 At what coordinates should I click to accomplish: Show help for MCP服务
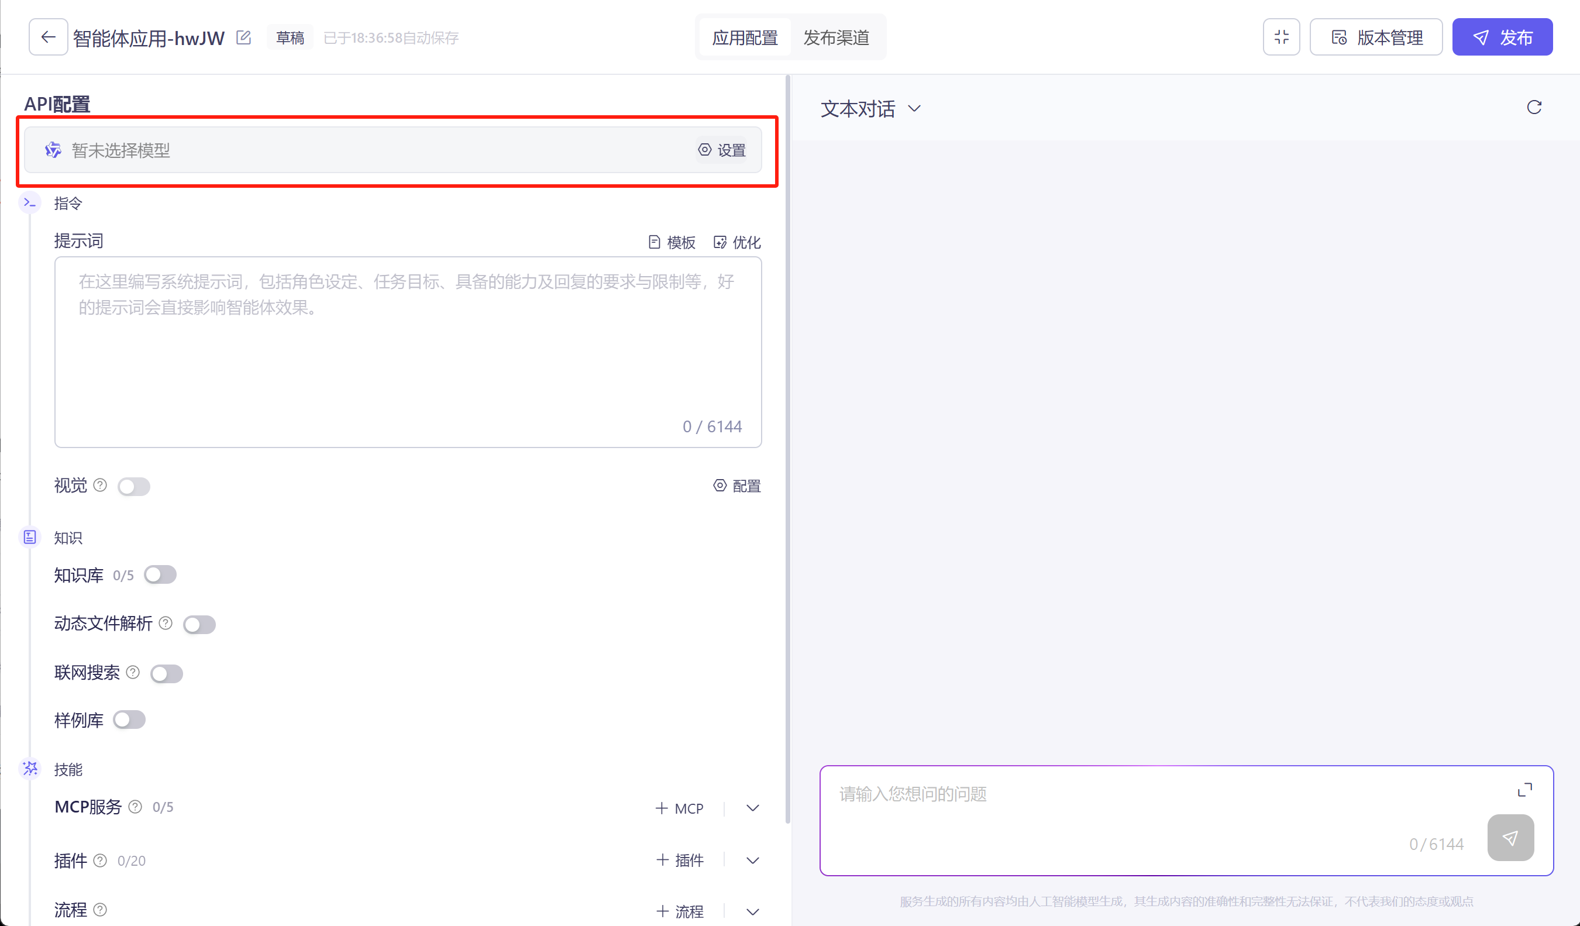(135, 806)
